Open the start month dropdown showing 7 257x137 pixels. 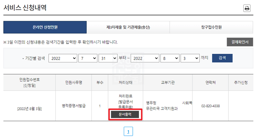click(x=88, y=58)
